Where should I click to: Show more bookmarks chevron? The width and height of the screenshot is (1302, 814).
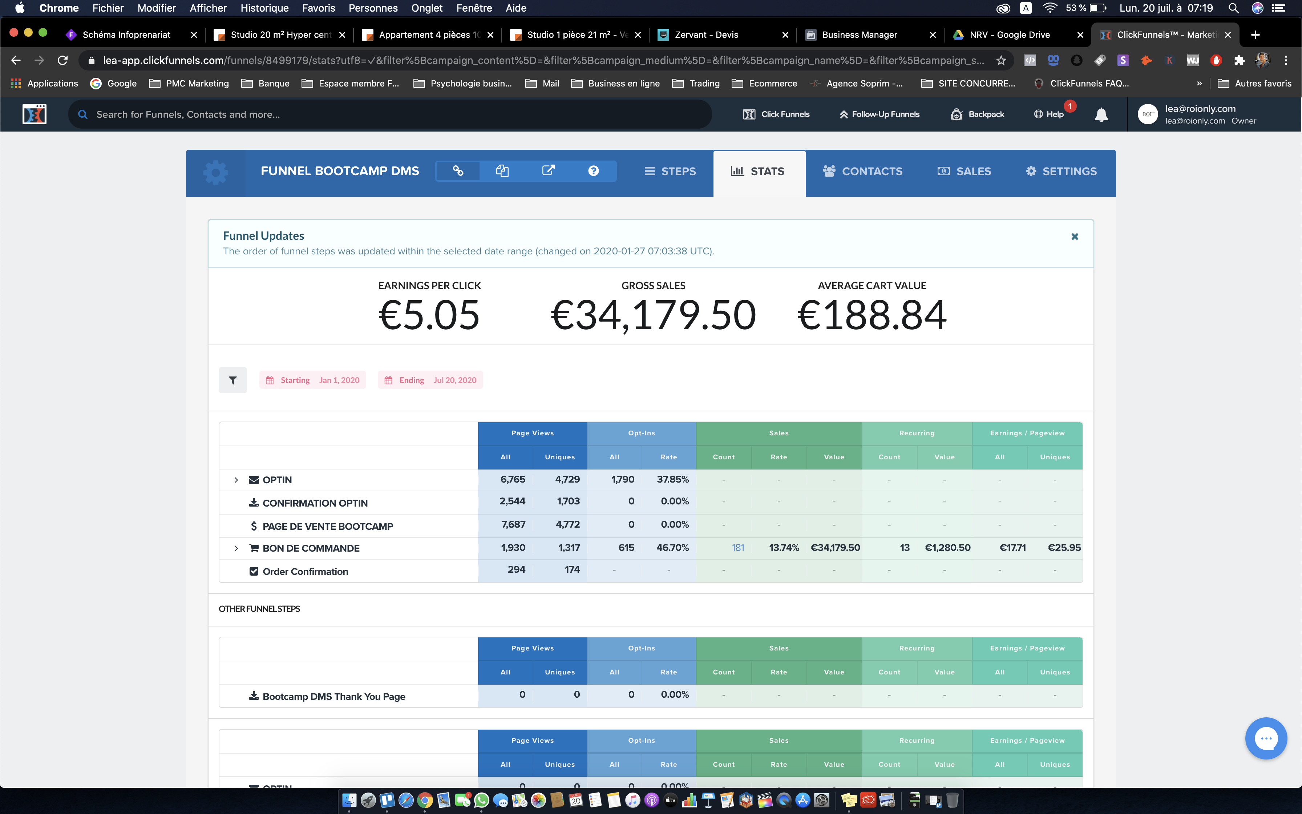(x=1199, y=84)
